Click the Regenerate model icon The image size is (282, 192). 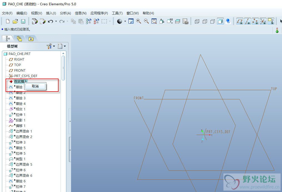[89, 21]
